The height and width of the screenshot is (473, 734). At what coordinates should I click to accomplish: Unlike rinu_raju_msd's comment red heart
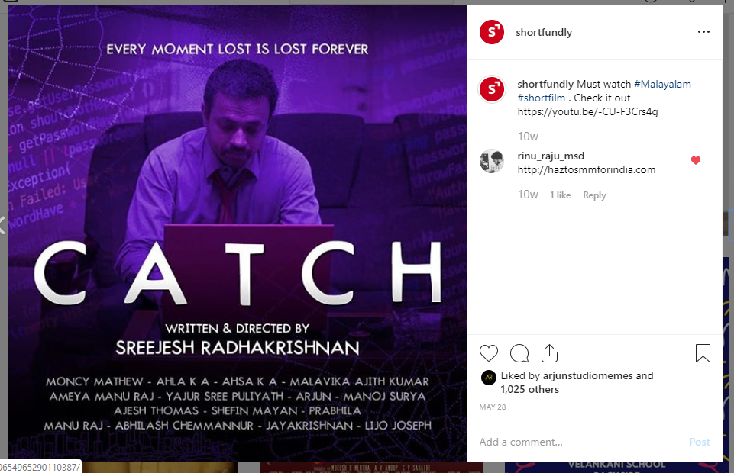coord(696,161)
